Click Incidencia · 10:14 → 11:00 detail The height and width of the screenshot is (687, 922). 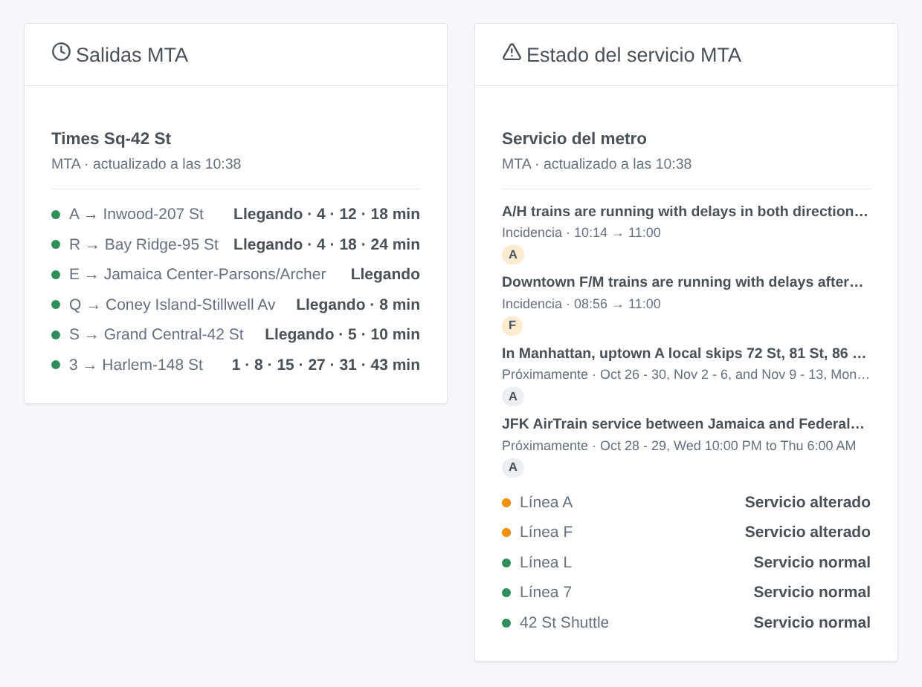click(x=581, y=233)
